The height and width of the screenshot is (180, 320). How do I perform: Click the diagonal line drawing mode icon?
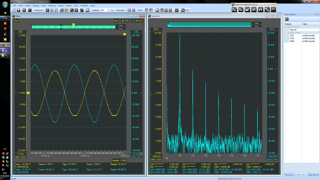72,10
